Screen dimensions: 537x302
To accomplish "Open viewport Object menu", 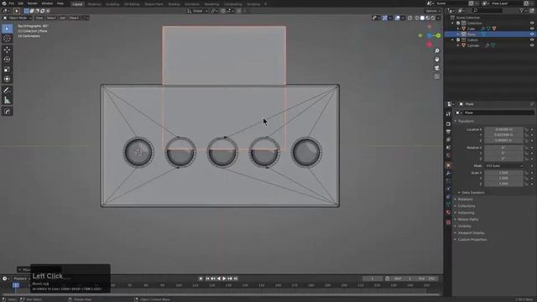I will point(74,18).
